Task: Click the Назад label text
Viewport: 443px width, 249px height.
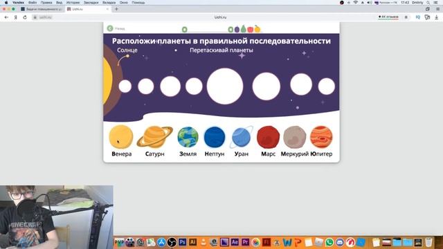Action: coord(120,28)
